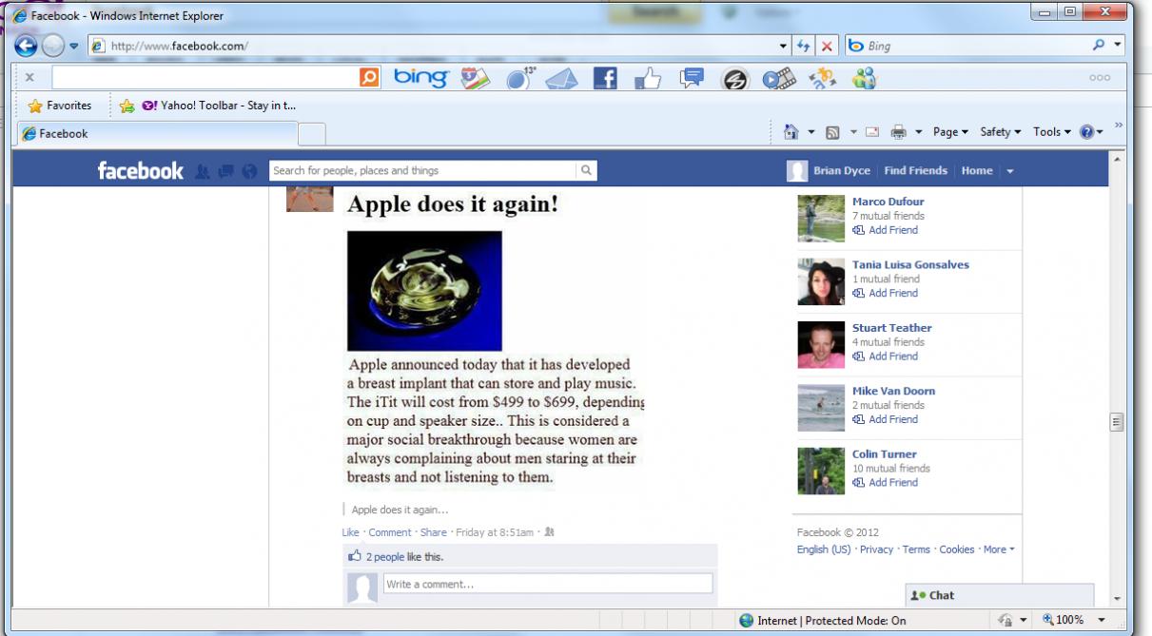The height and width of the screenshot is (636, 1152).
Task: Click the Search for people, places and things field
Action: click(x=422, y=171)
